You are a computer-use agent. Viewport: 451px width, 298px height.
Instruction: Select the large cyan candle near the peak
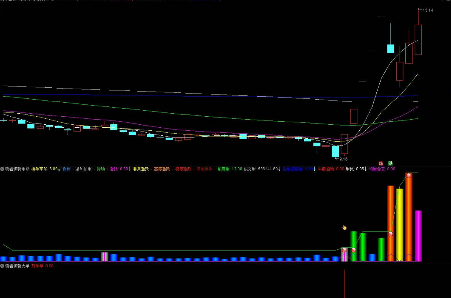click(x=390, y=49)
